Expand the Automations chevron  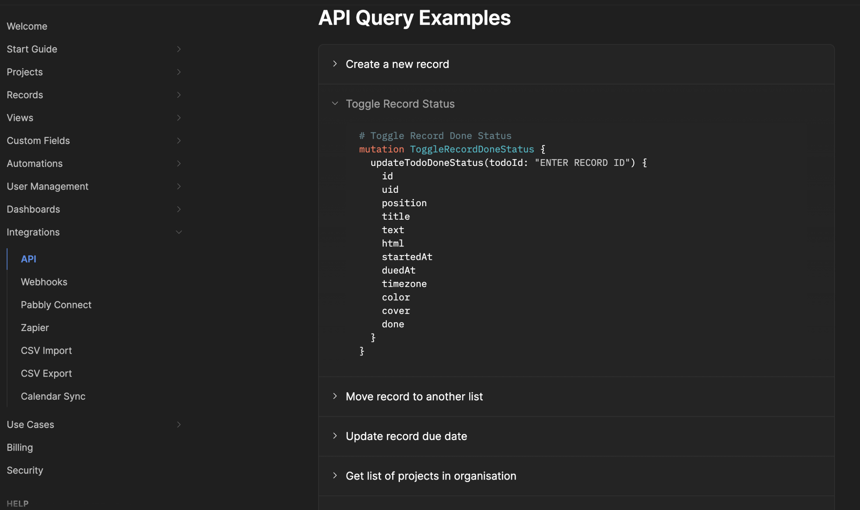click(179, 163)
